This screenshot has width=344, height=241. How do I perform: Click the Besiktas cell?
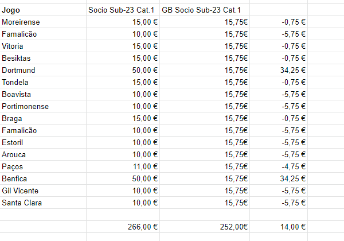[43, 58]
